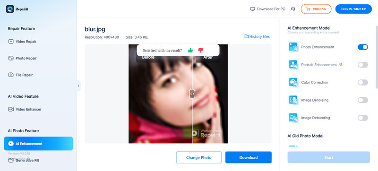The height and width of the screenshot is (171, 378).
Task: Open the Pricing page
Action: click(x=316, y=9)
